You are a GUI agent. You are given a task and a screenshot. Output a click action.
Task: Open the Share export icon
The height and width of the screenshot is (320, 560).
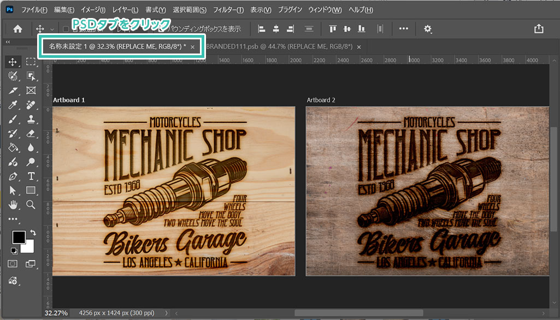click(x=539, y=29)
